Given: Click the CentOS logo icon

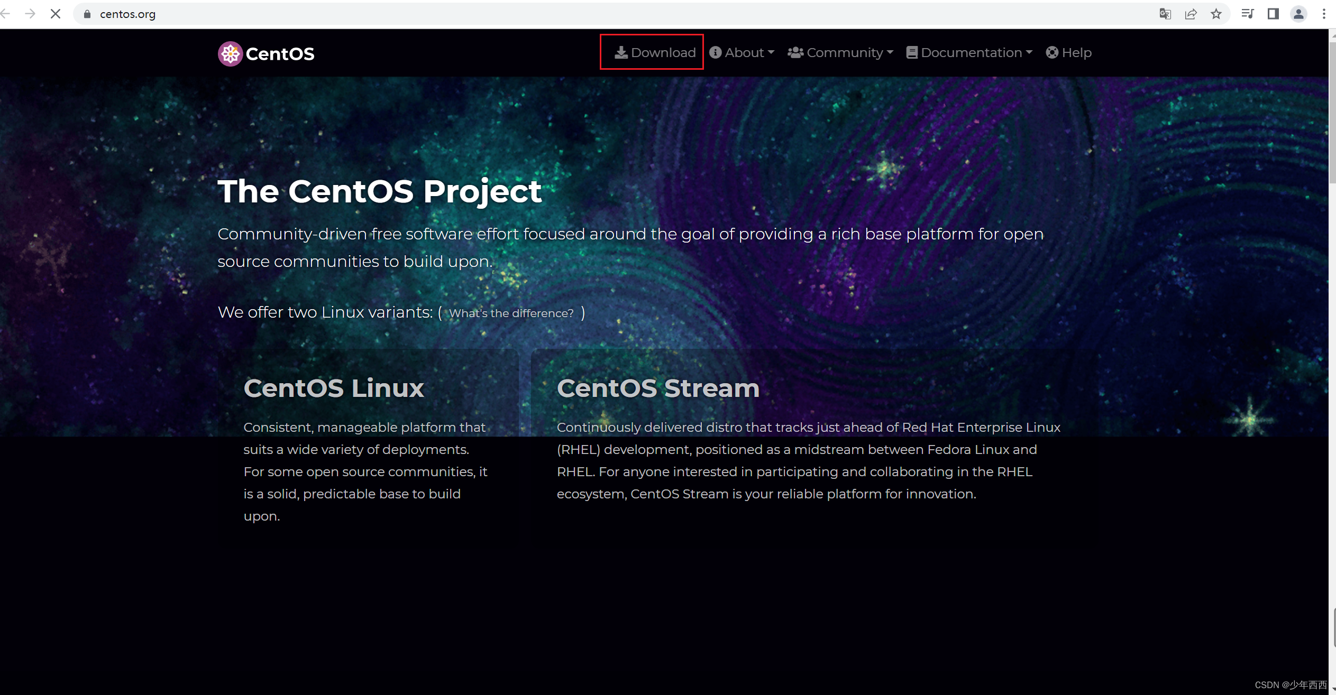Looking at the screenshot, I should (x=230, y=54).
